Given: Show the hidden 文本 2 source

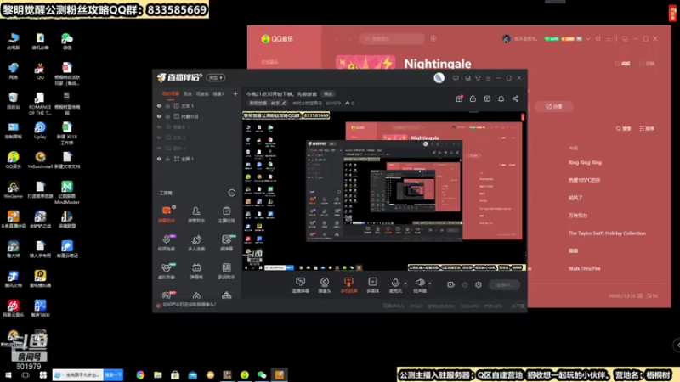Looking at the screenshot, I should pyautogui.click(x=159, y=138).
